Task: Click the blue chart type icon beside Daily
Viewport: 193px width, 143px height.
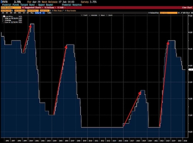Action: pos(44,13)
